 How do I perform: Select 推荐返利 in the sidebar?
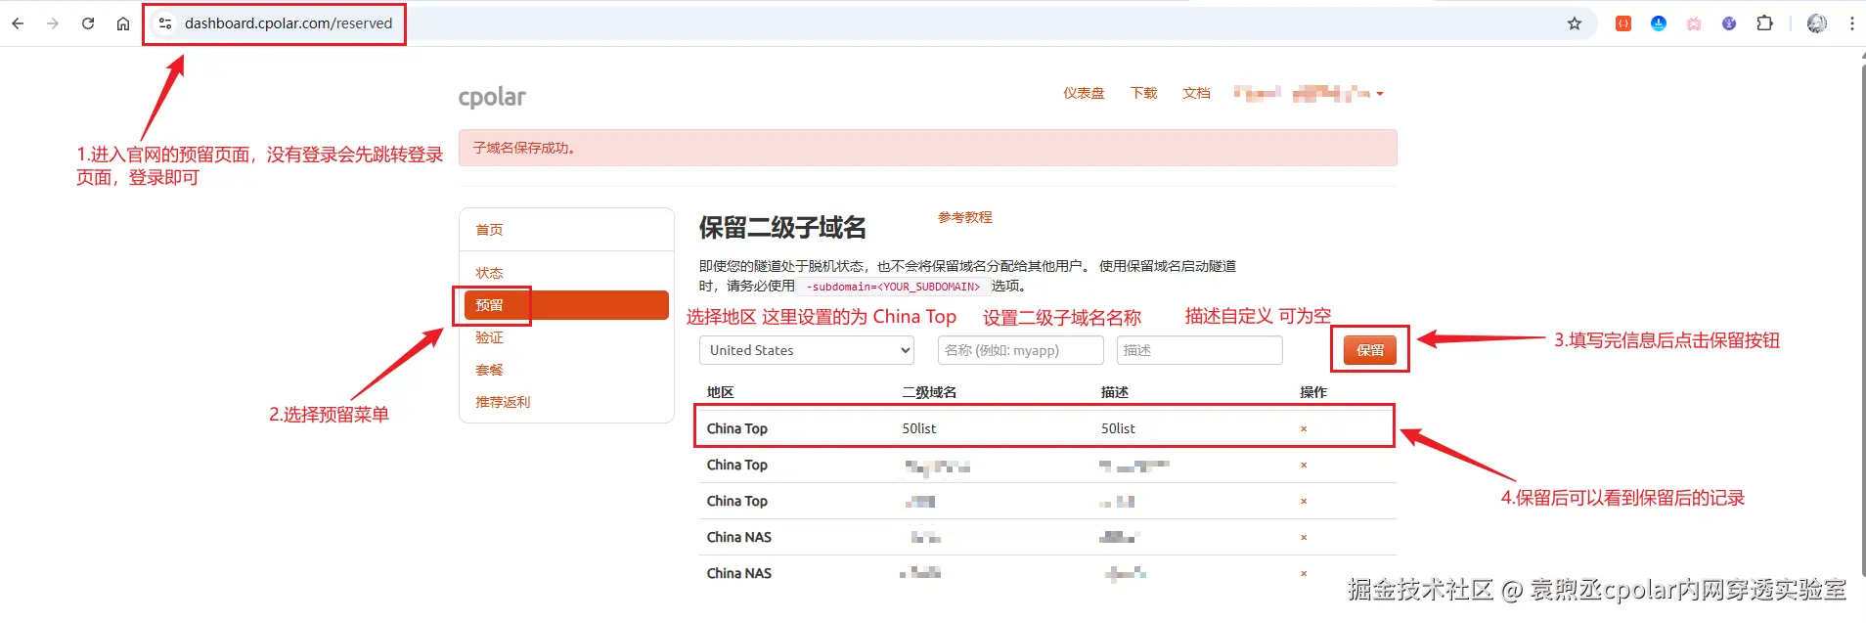503,402
